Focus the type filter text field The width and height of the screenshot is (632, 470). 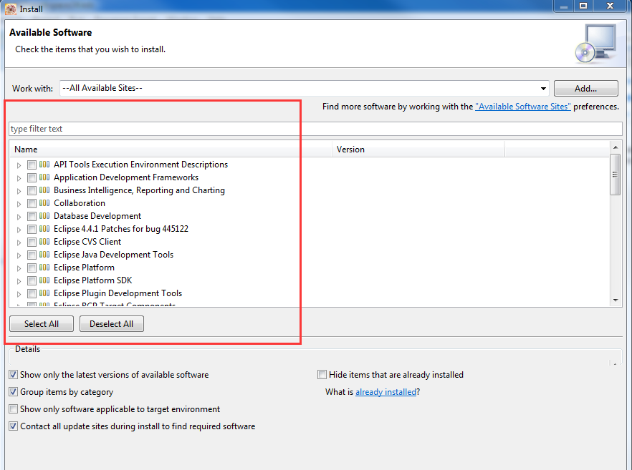click(x=315, y=129)
